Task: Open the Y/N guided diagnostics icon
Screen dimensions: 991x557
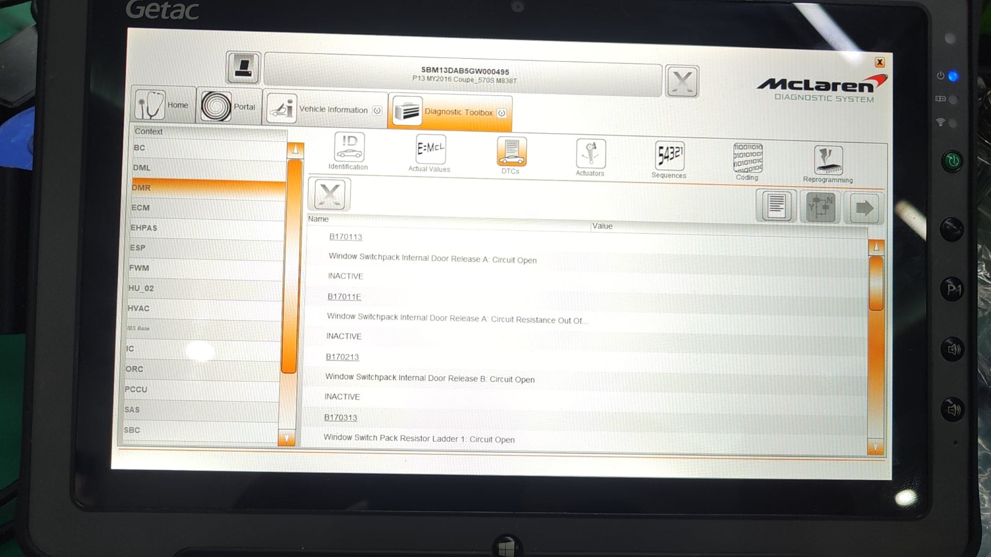Action: click(x=820, y=207)
